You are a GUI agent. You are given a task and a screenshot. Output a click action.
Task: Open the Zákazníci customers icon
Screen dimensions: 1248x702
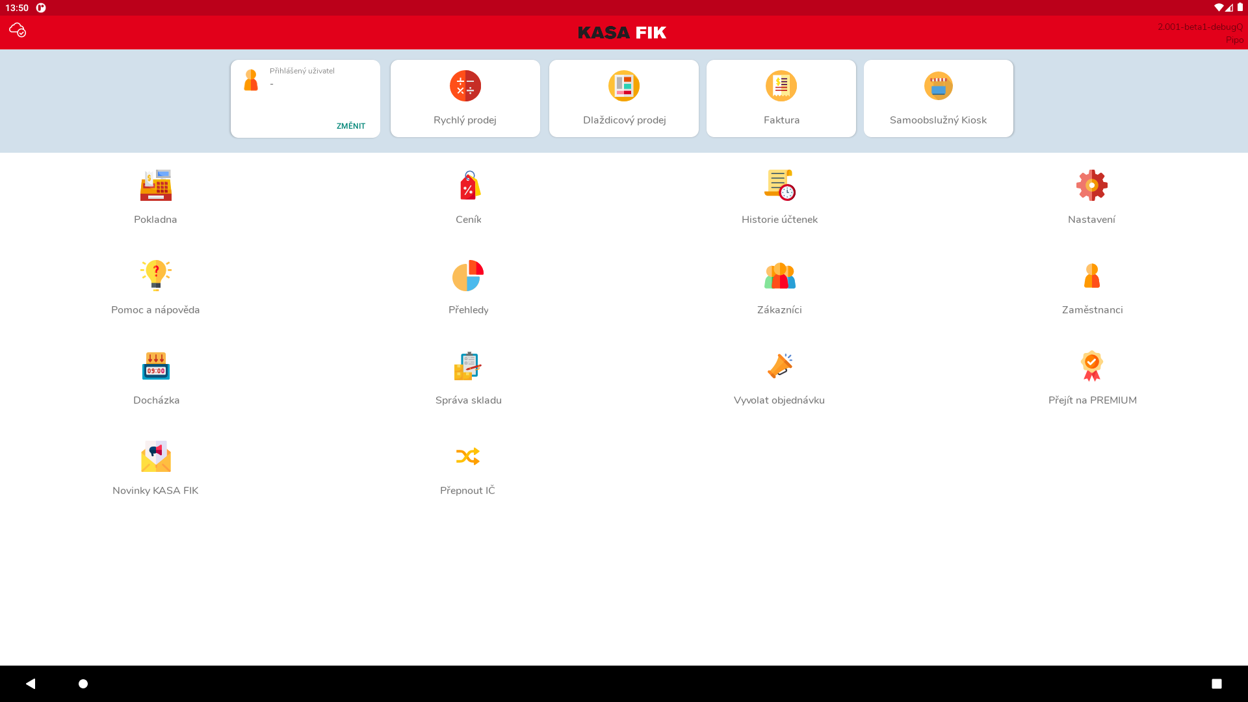[780, 276]
